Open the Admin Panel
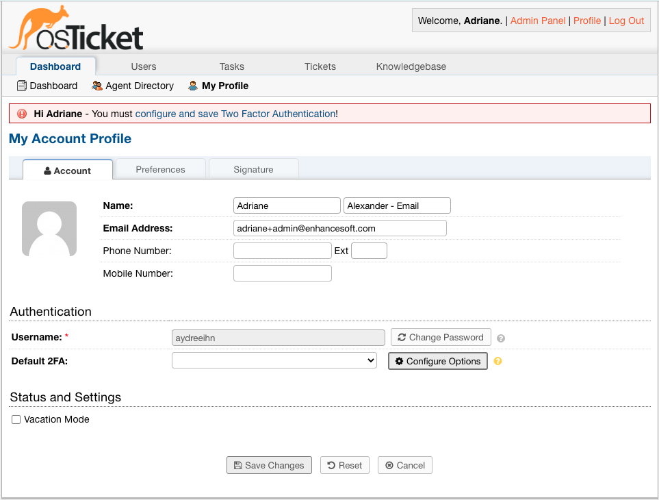The image size is (659, 500). pyautogui.click(x=538, y=21)
